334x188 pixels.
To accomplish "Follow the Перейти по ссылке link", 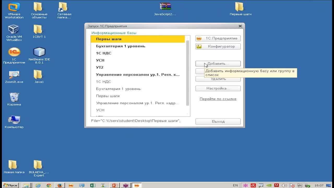I will tap(218, 99).
